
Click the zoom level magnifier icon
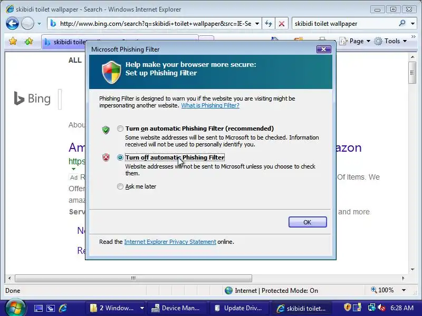click(373, 290)
